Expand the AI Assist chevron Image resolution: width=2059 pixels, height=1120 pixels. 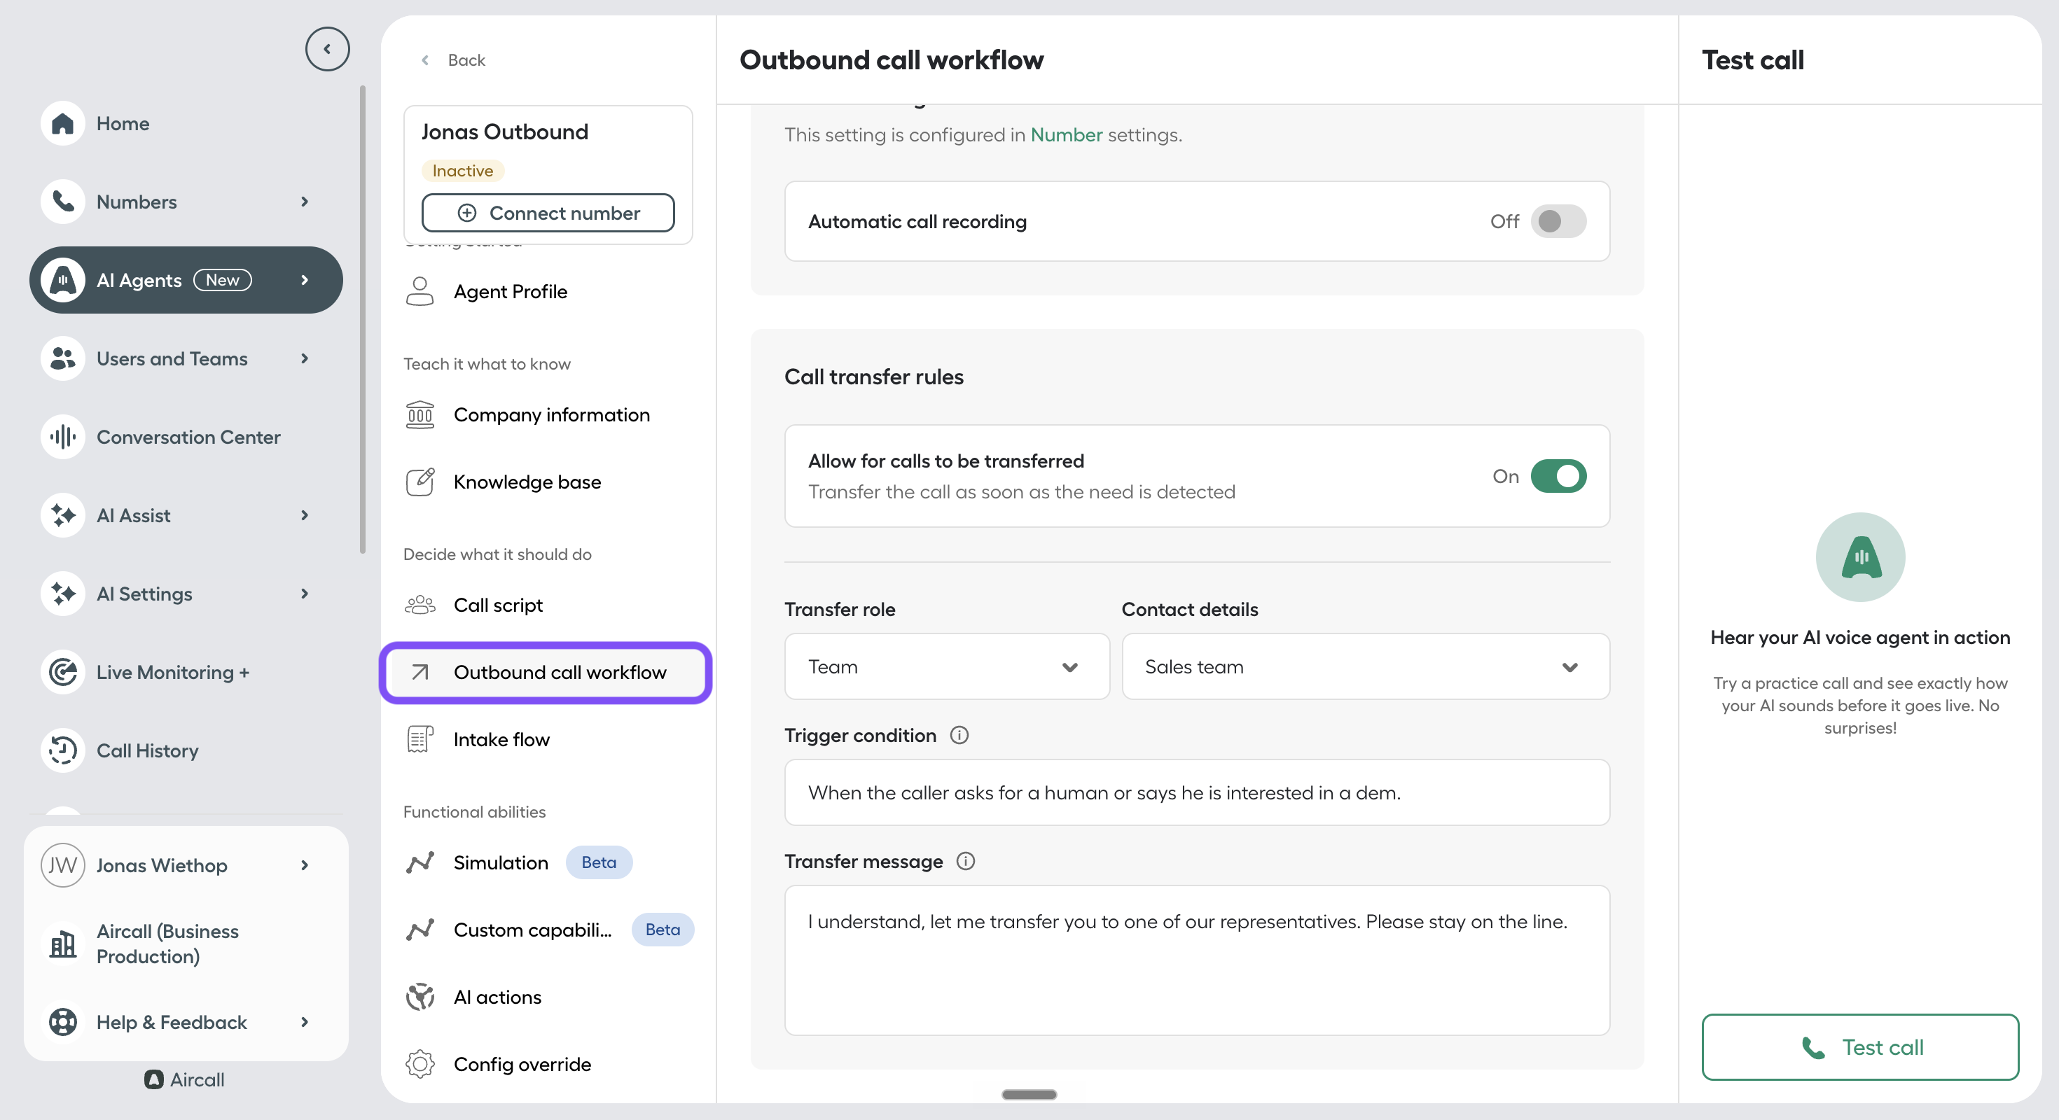(x=305, y=515)
